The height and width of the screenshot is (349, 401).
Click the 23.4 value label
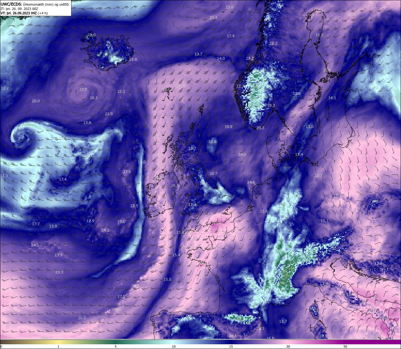[x=213, y=18]
